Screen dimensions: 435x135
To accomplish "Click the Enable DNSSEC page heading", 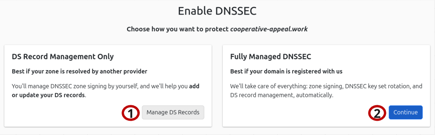I will [x=217, y=11].
